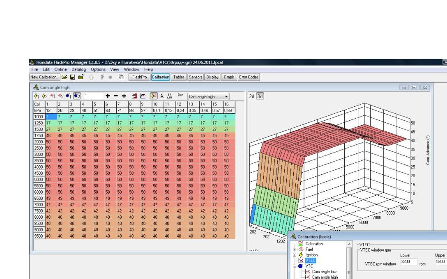
Task: Click the upload arrow icon in main toolbar
Action: tap(91, 77)
